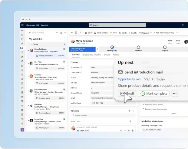Switch to Details tab

107,55
